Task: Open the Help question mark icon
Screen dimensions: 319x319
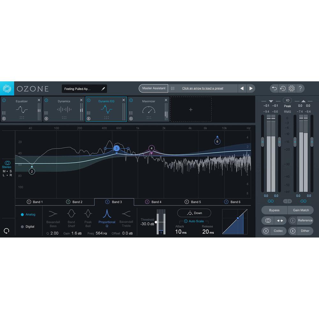Action: click(x=300, y=88)
